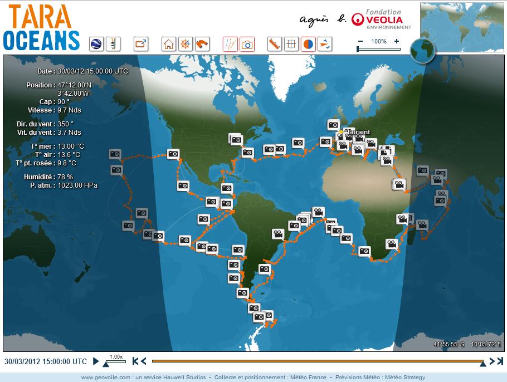Screen dimensions: 507x382
Task: Open the photo marker north of Lorient
Action: [333, 125]
